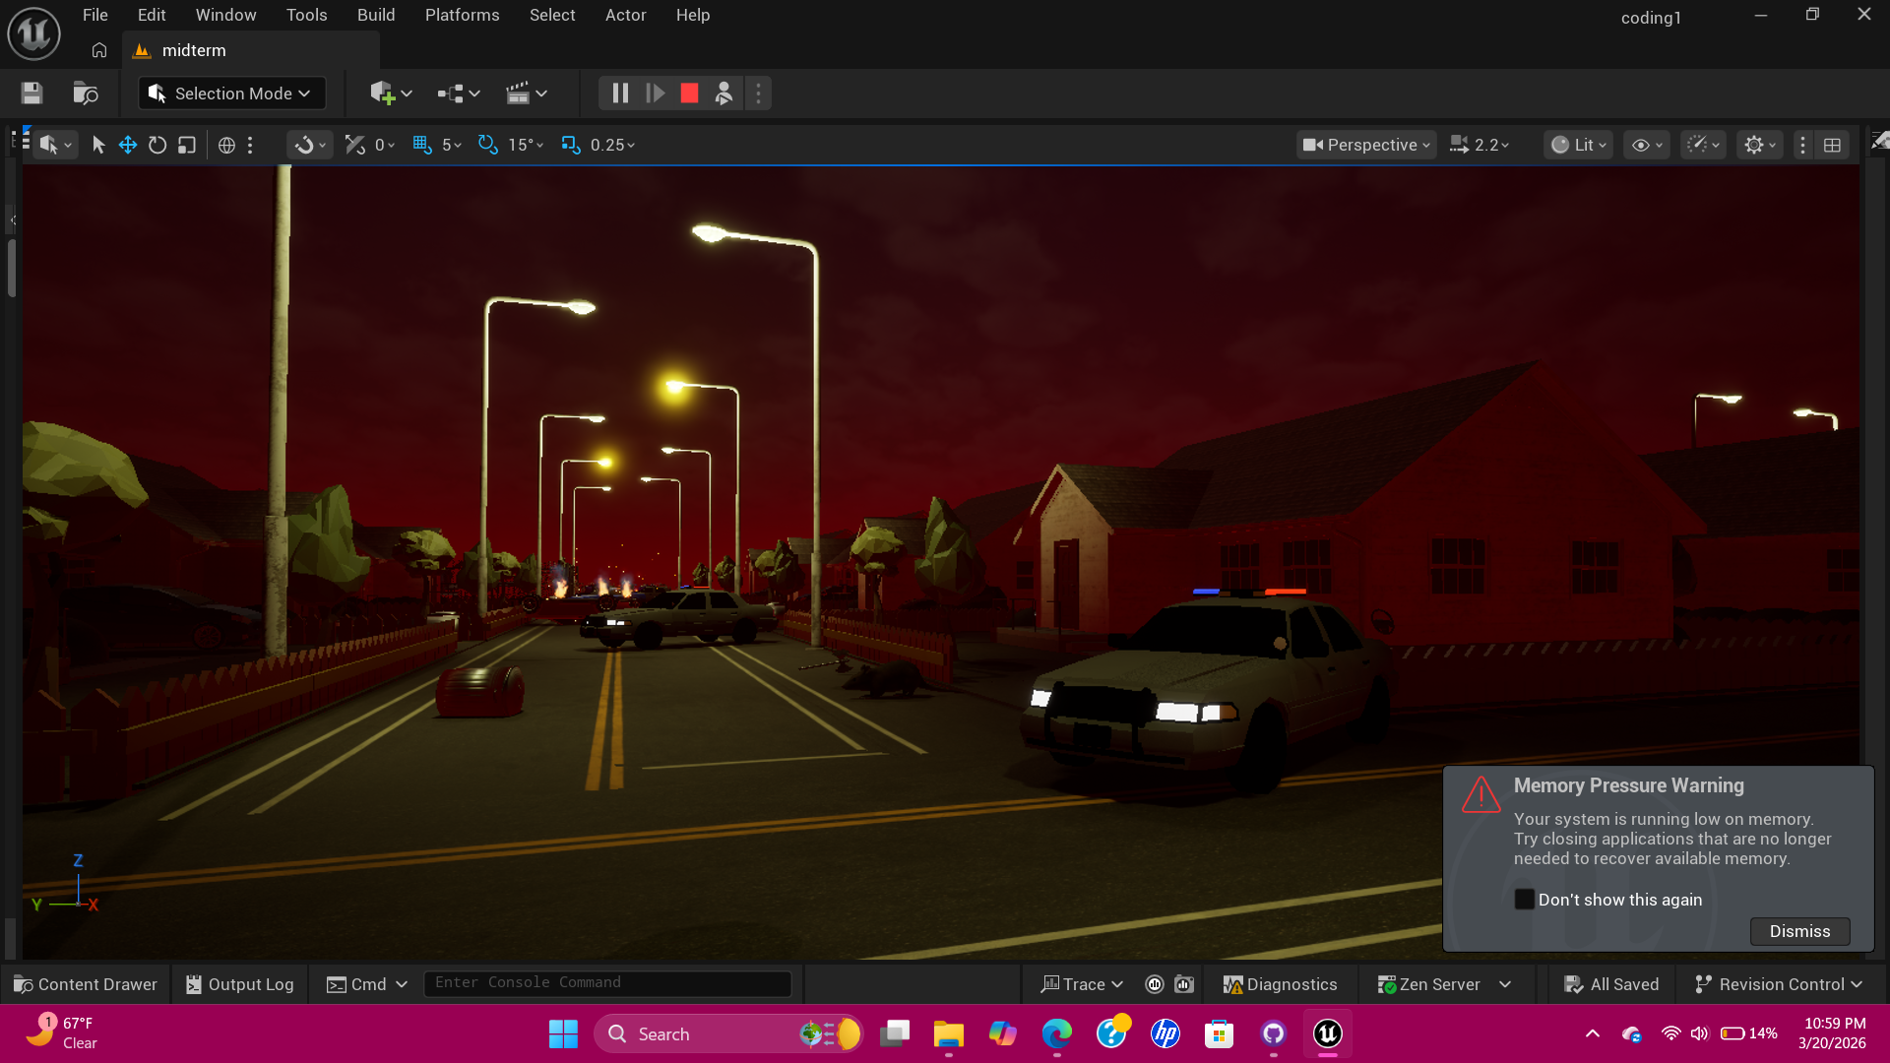The height and width of the screenshot is (1063, 1890).
Task: Open the Lit view mode dropdown
Action: coord(1578,145)
